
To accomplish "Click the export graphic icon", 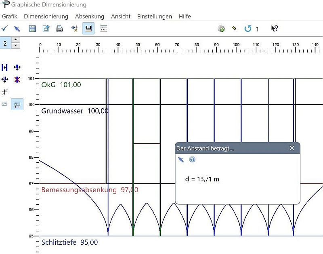I will coord(46,29).
